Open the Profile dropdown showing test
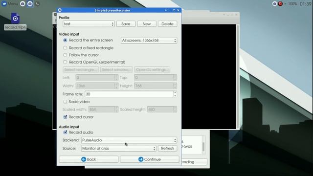Viewport: 313px width, 176px height. pyautogui.click(x=89, y=24)
